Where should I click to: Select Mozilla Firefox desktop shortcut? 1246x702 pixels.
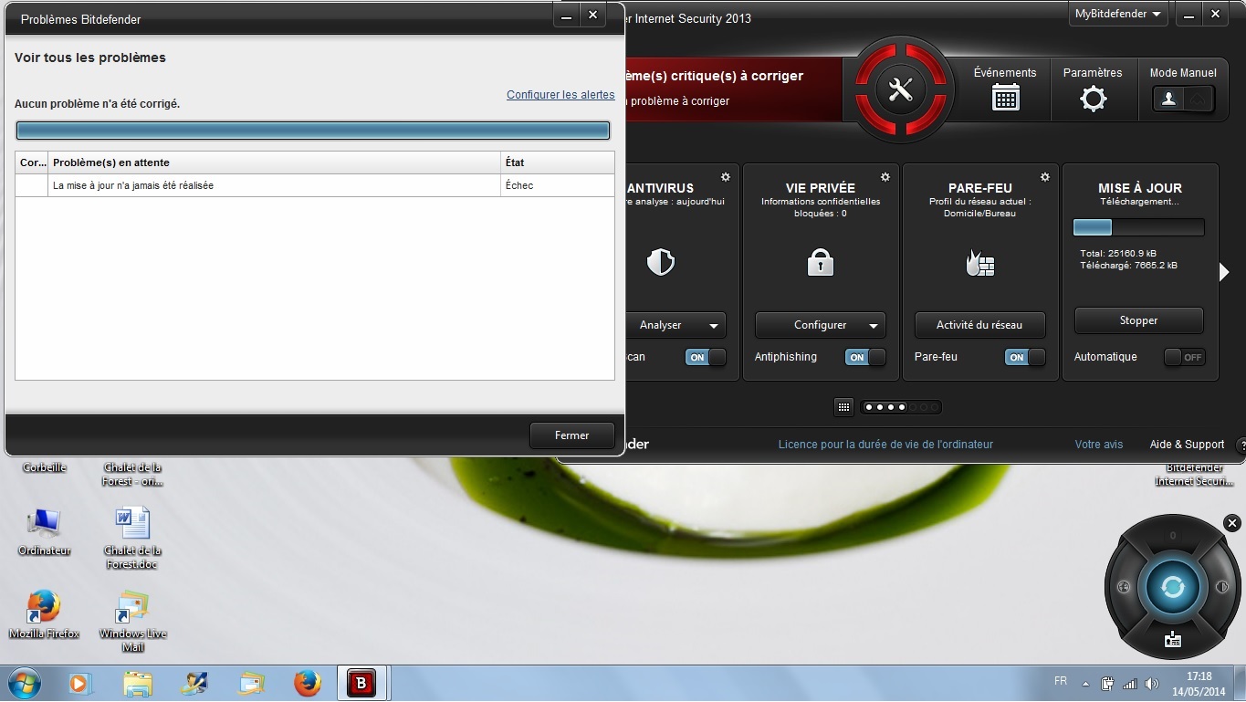pyautogui.click(x=43, y=613)
